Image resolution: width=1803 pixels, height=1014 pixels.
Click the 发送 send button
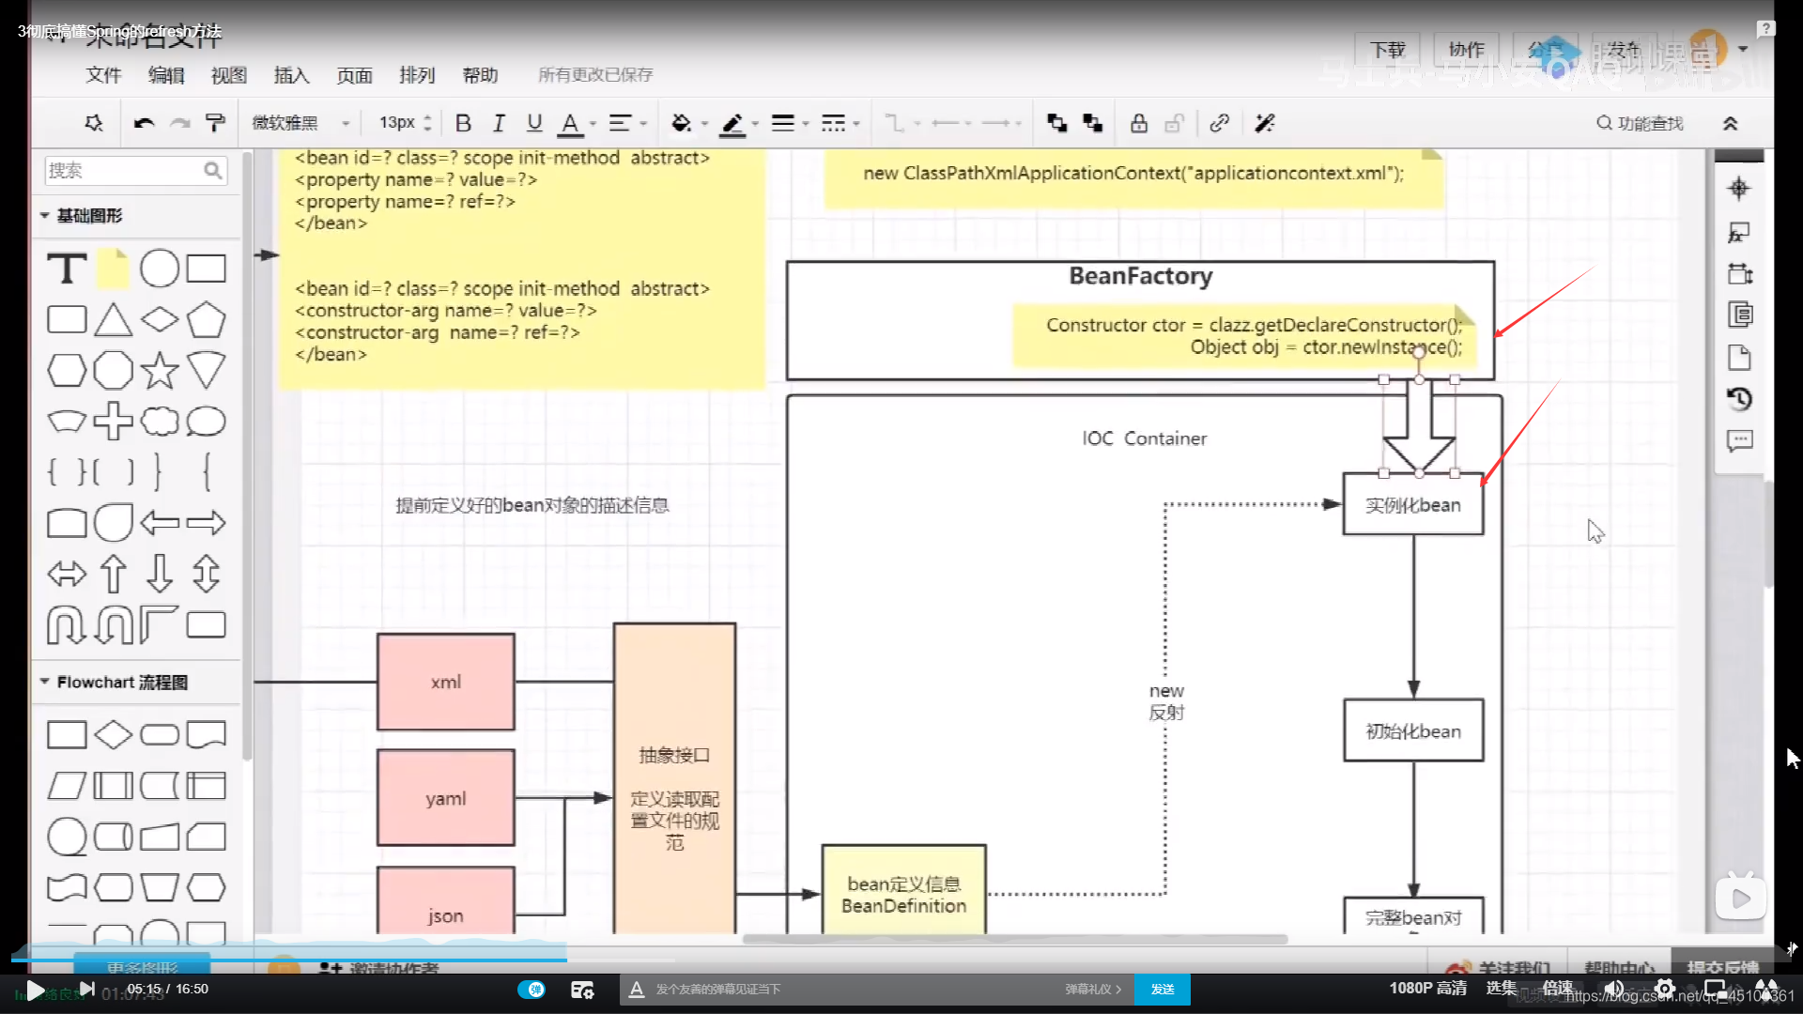pos(1163,989)
